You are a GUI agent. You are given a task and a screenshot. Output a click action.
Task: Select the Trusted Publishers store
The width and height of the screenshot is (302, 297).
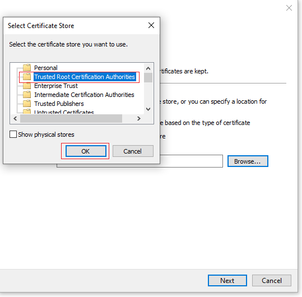(59, 104)
